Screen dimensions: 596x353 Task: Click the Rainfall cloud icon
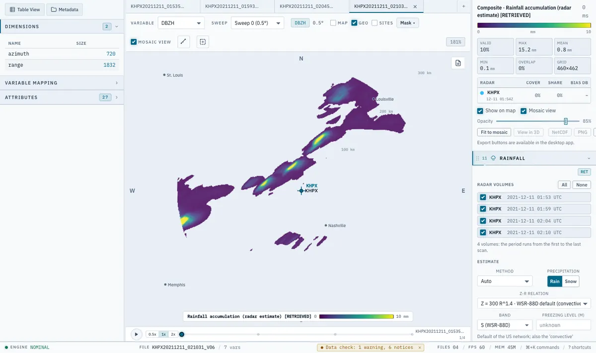click(x=493, y=158)
